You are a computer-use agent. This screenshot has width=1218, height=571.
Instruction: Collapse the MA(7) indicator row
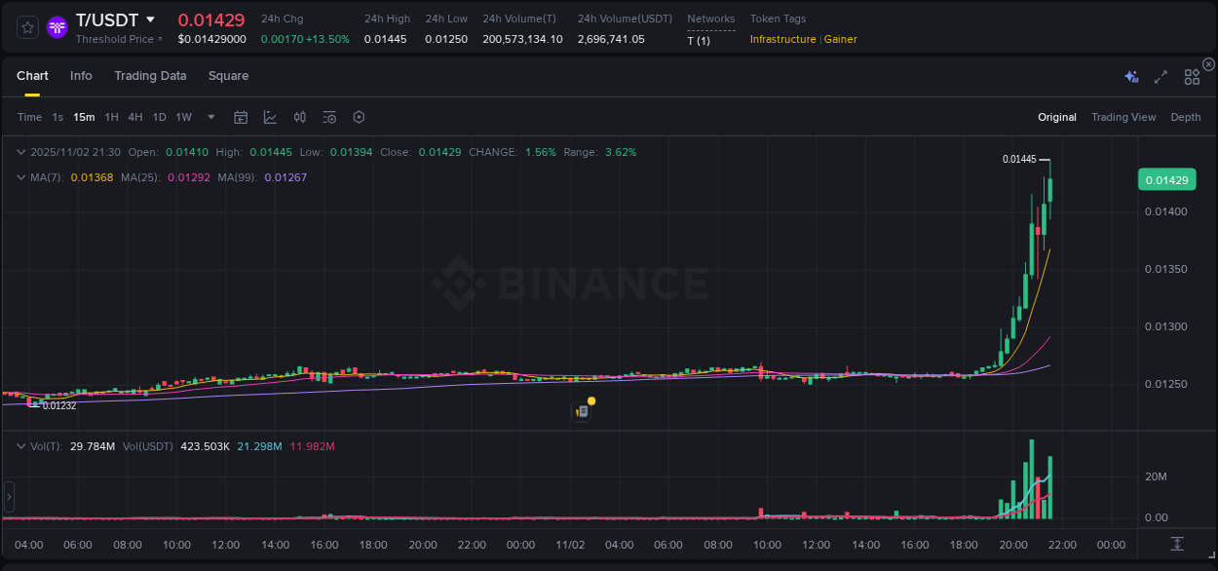click(x=20, y=177)
